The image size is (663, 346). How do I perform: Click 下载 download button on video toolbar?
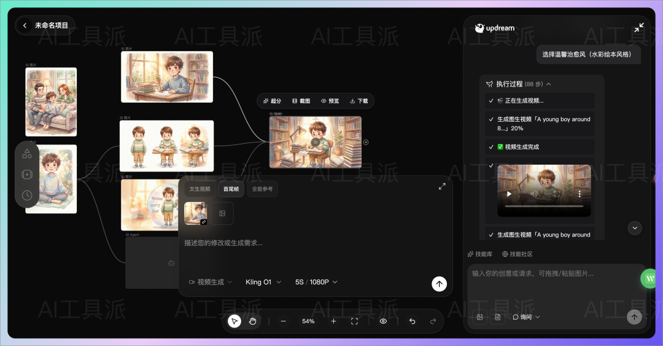359,101
